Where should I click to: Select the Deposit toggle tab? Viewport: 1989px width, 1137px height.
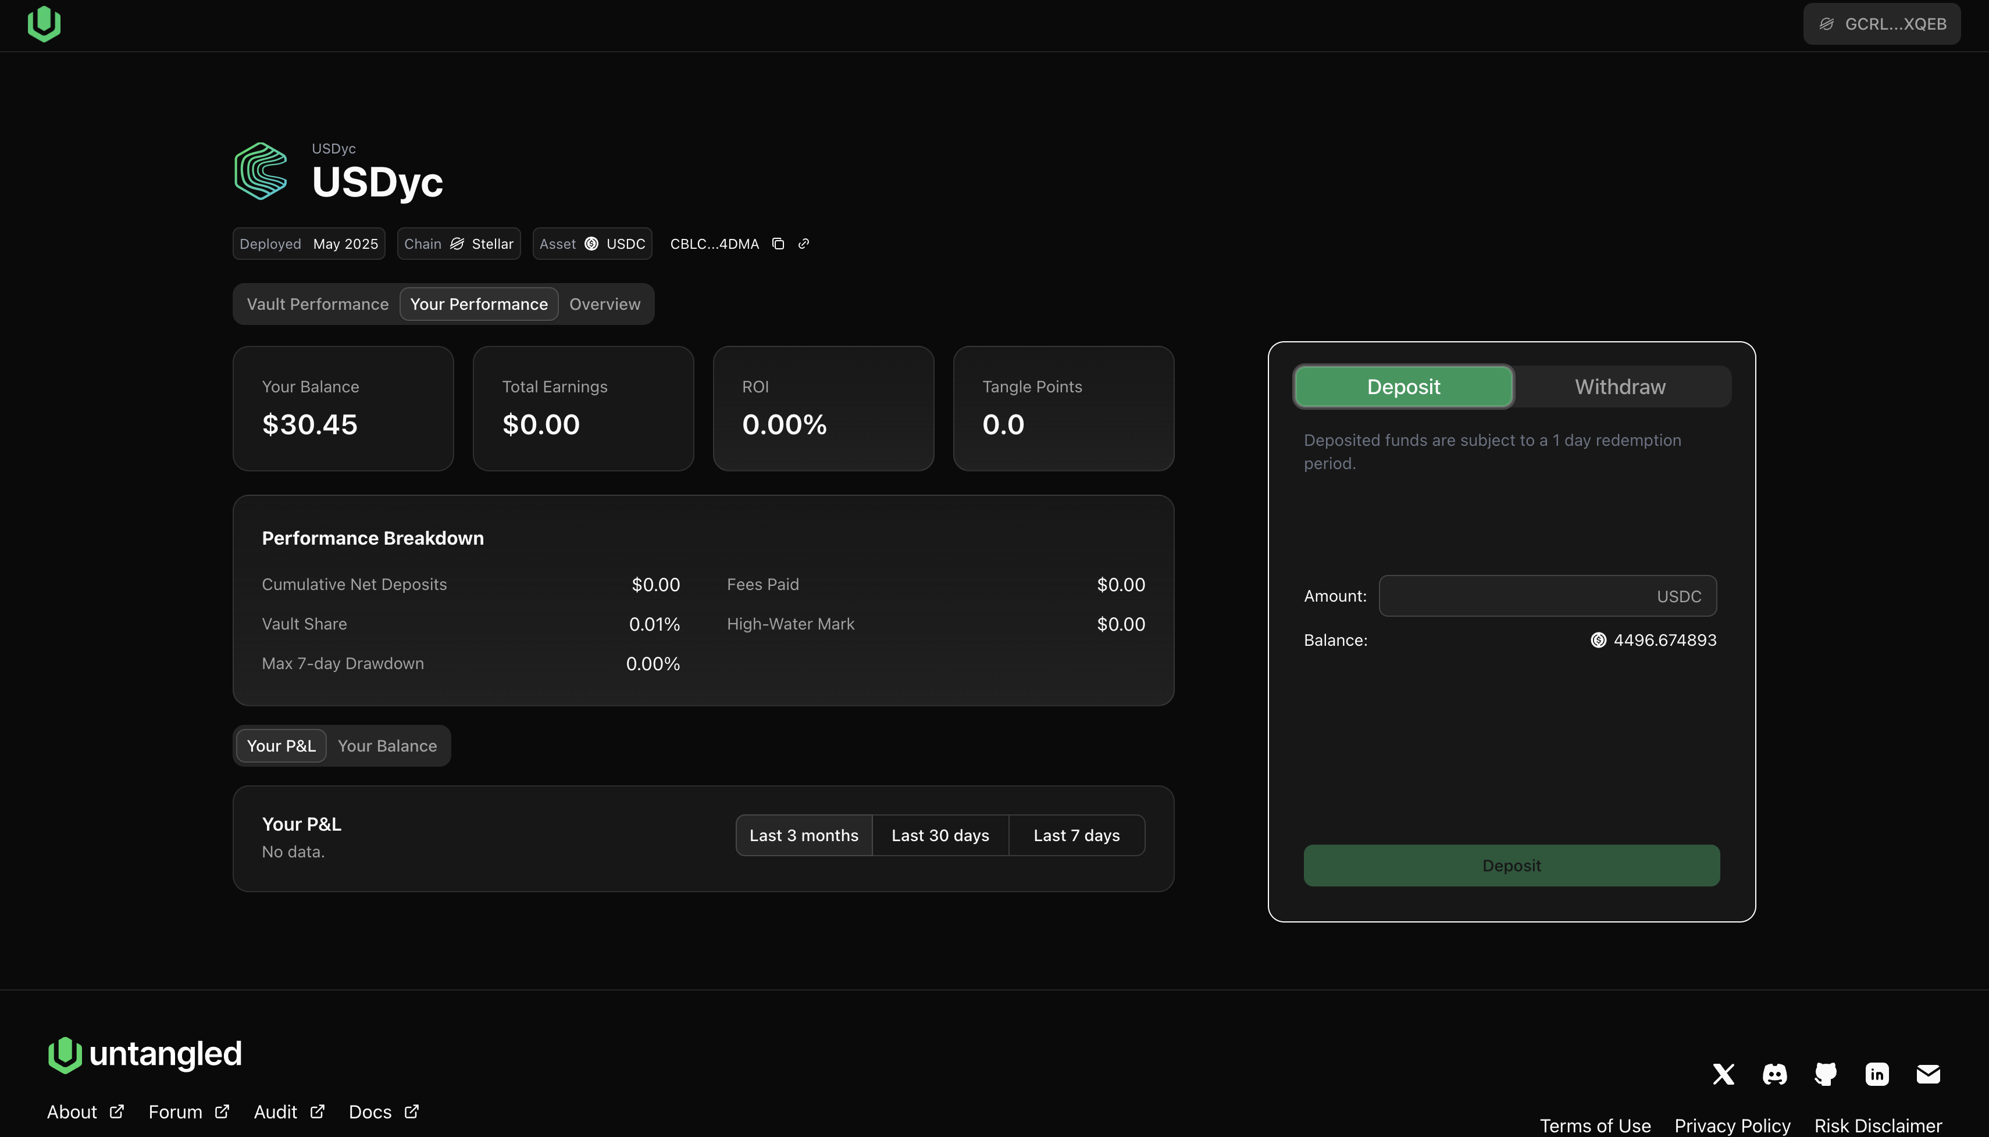tap(1403, 387)
